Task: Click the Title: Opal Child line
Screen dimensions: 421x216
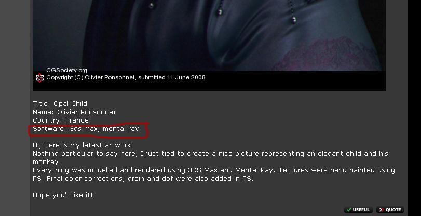Action: (x=60, y=103)
